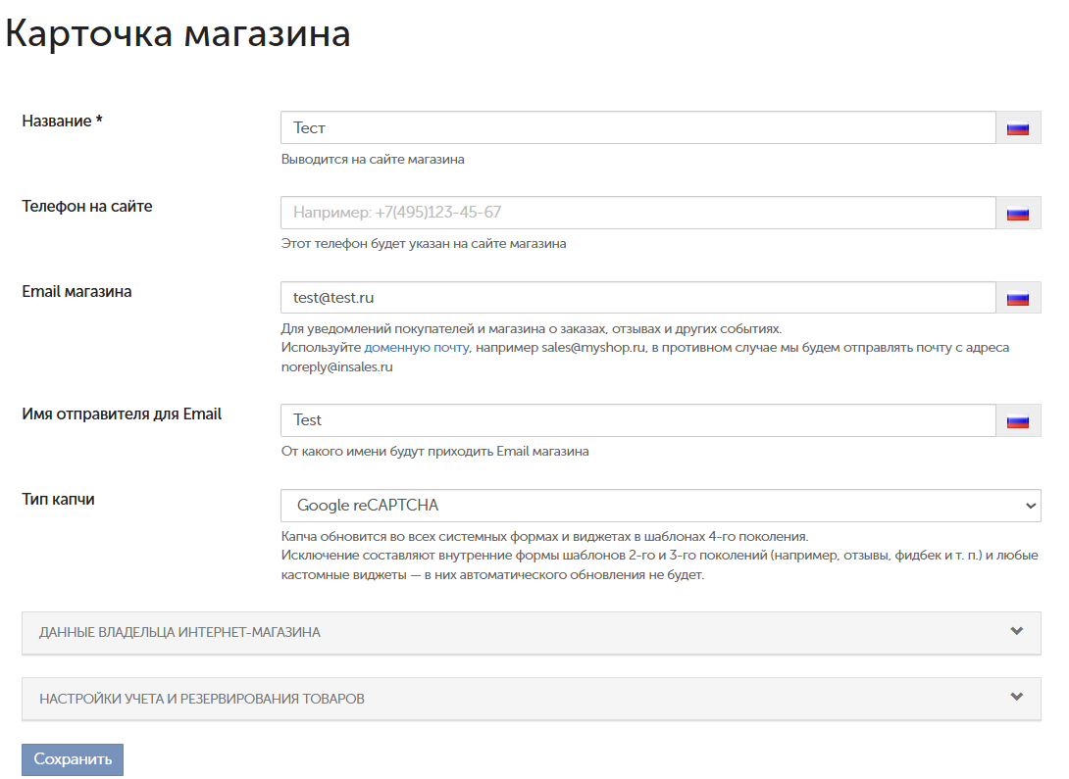Click the Тип капчи label
1069x779 pixels.
[58, 499]
